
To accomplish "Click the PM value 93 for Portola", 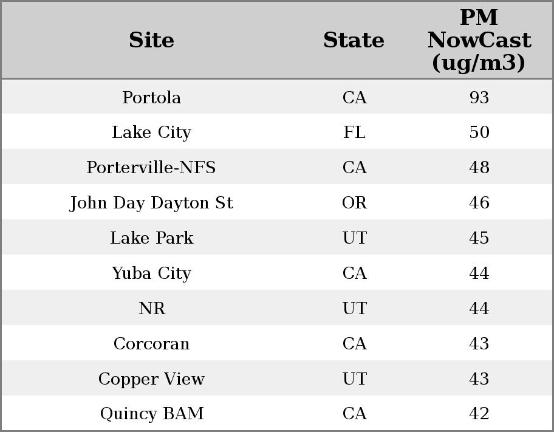I will click(x=479, y=97).
